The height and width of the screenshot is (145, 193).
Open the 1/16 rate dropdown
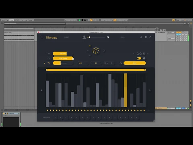pyautogui.click(x=83, y=63)
